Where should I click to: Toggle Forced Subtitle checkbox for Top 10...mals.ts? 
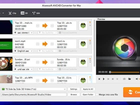tap(60, 33)
